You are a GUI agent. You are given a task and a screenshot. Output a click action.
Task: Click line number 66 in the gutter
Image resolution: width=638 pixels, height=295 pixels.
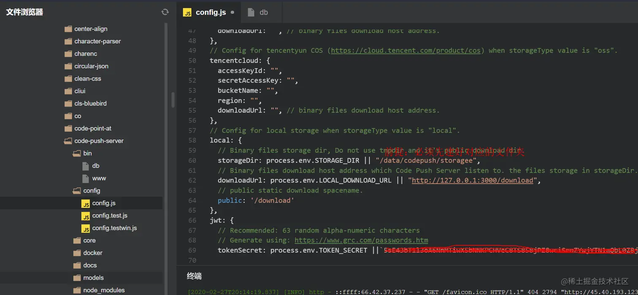[x=192, y=220]
